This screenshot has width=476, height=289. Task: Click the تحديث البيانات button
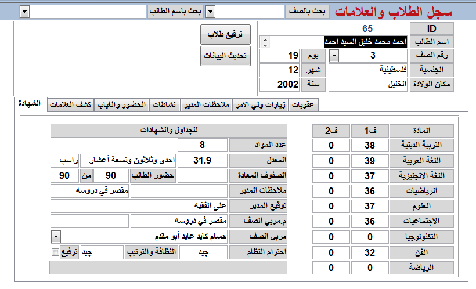tap(225, 56)
